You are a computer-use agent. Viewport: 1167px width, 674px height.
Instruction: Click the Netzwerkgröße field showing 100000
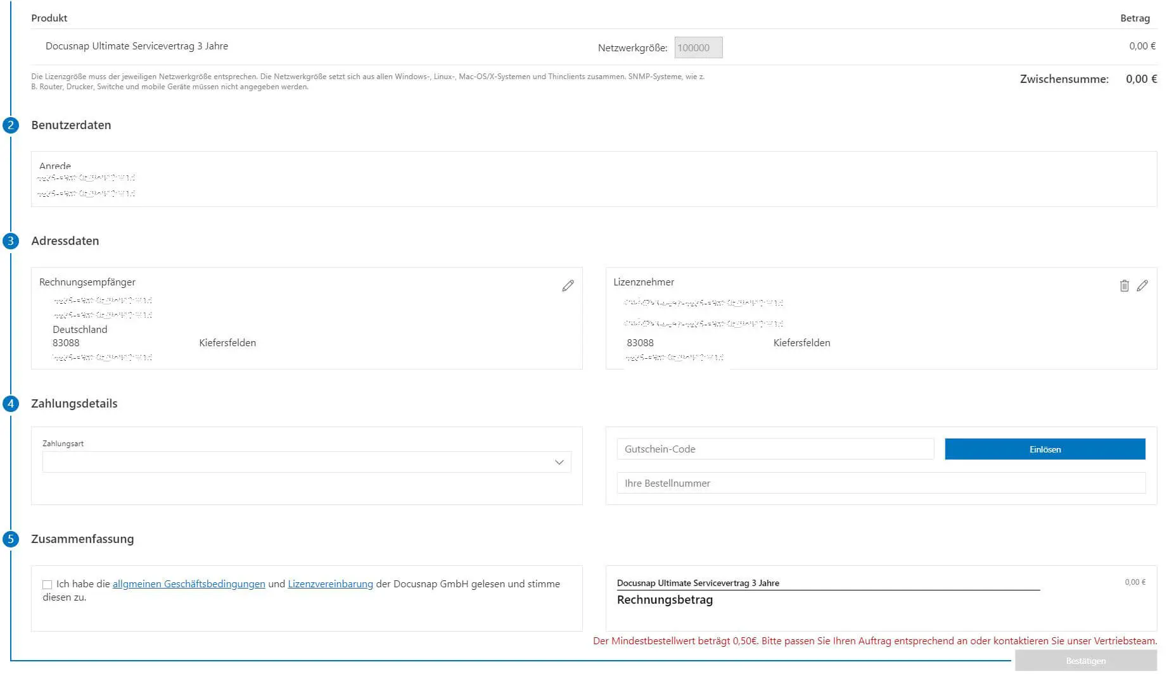(698, 47)
